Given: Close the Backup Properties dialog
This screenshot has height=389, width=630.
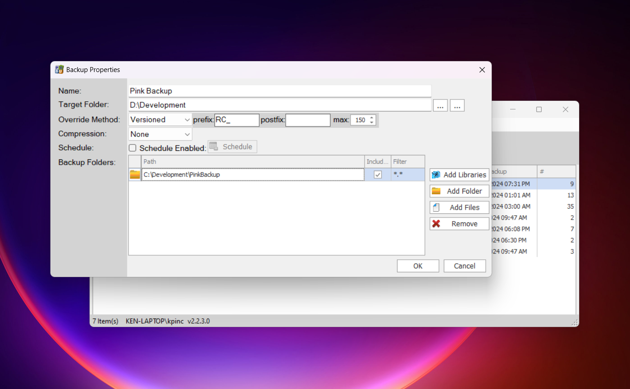Looking at the screenshot, I should 482,70.
